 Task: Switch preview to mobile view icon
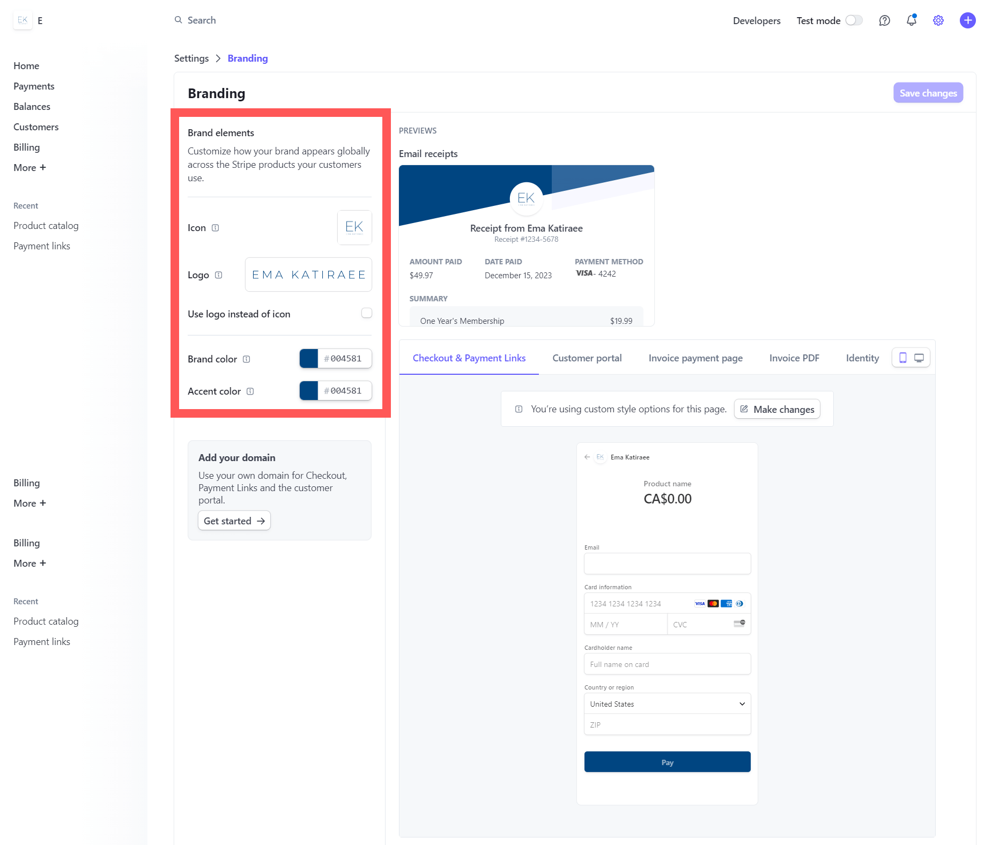click(904, 357)
